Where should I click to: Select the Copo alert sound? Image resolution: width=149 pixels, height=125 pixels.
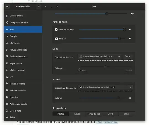(110, 114)
